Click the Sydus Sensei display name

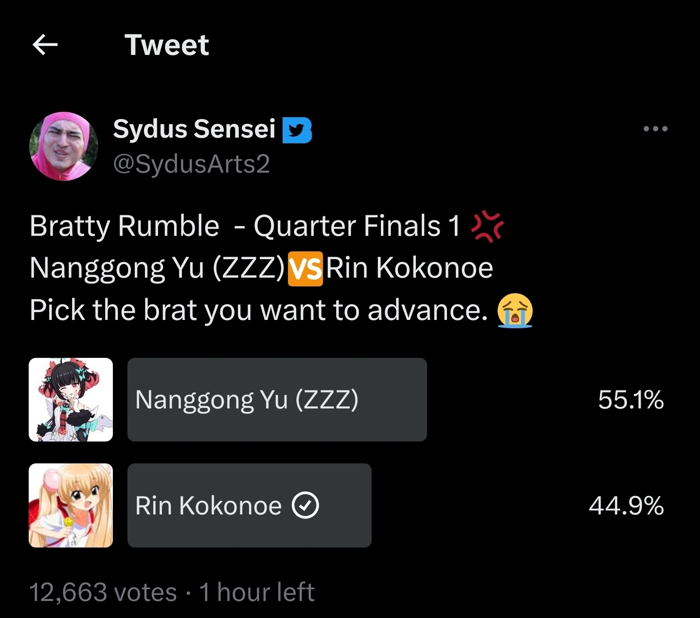click(x=194, y=129)
